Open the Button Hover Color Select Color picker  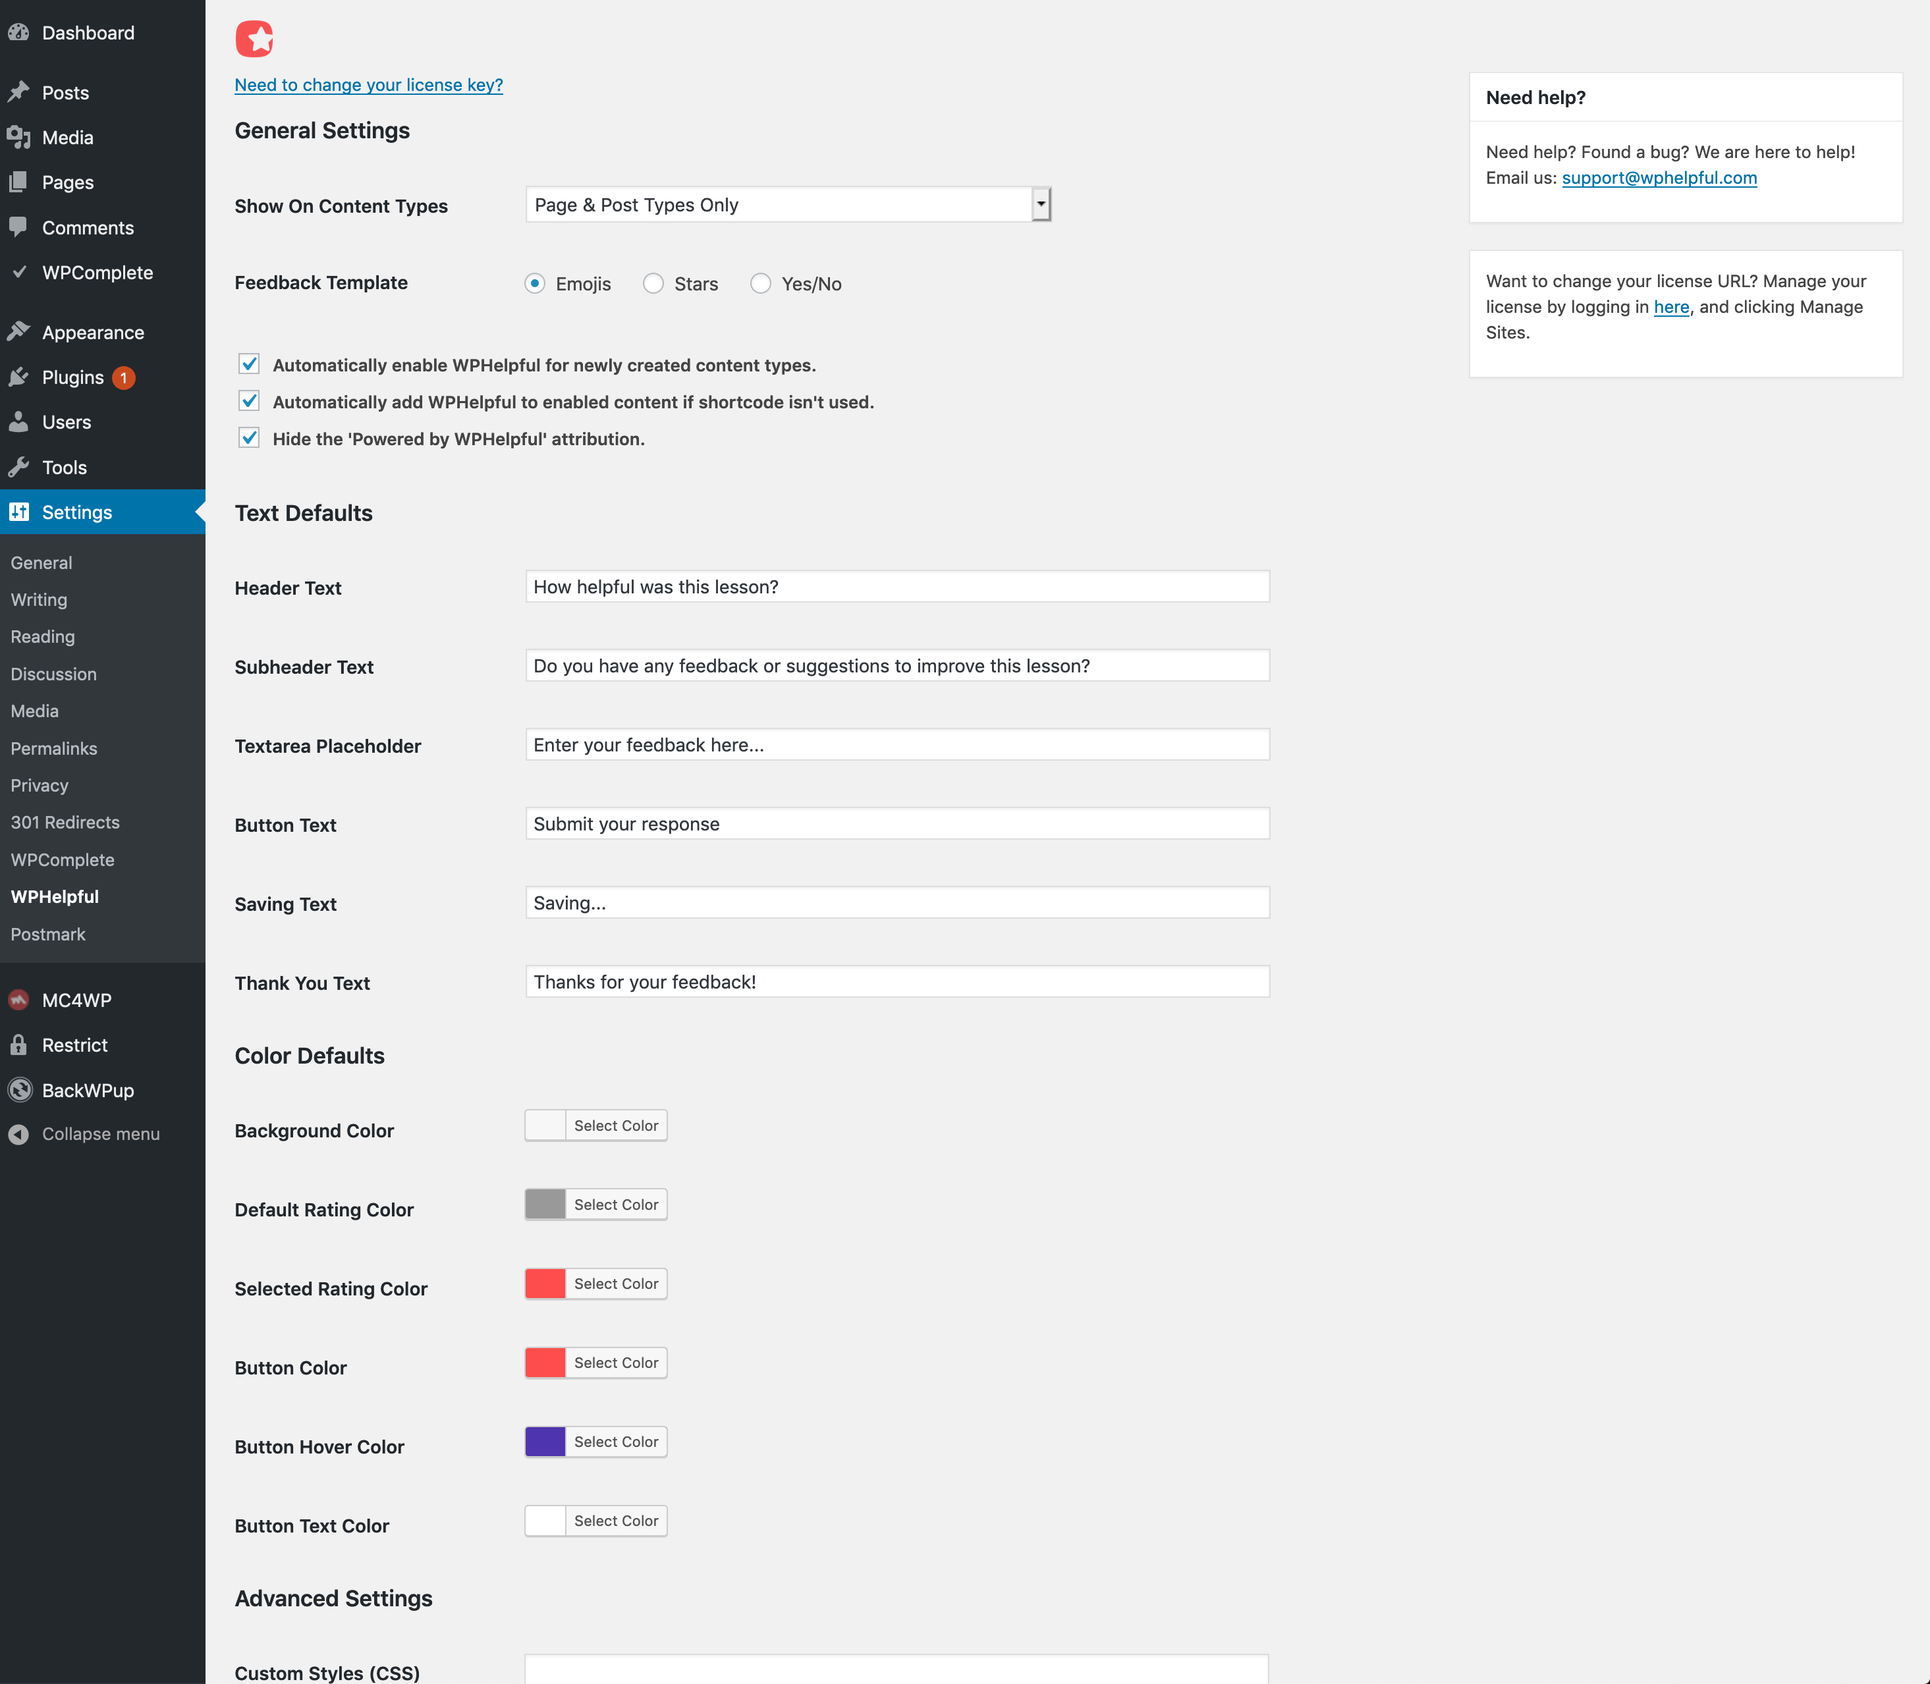tap(617, 1442)
